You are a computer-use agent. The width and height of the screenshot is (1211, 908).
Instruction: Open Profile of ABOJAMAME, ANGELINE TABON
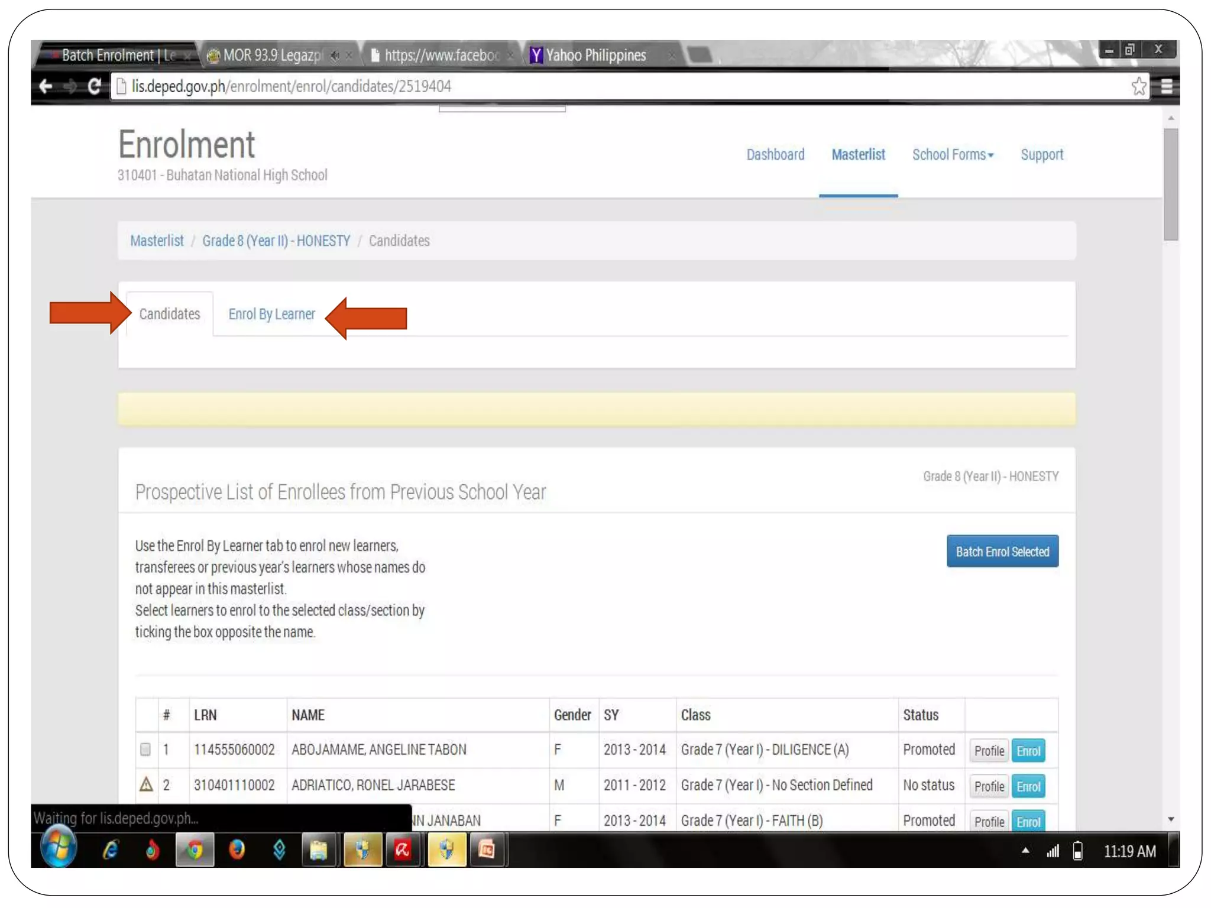pyautogui.click(x=989, y=751)
